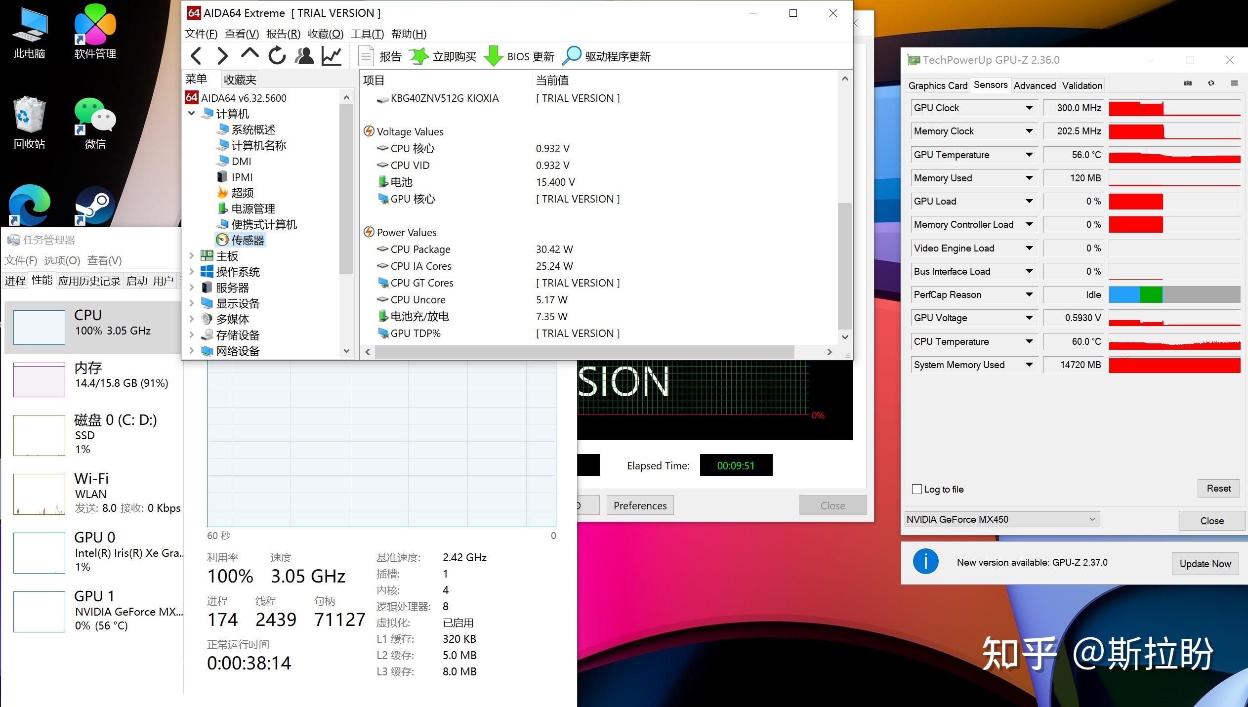Select 便携式计算机 tree item

(x=256, y=224)
